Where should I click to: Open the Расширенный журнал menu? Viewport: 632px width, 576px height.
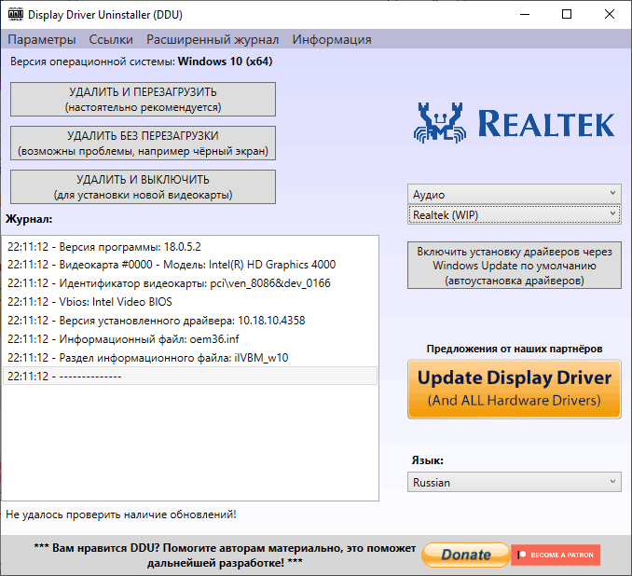coord(213,39)
